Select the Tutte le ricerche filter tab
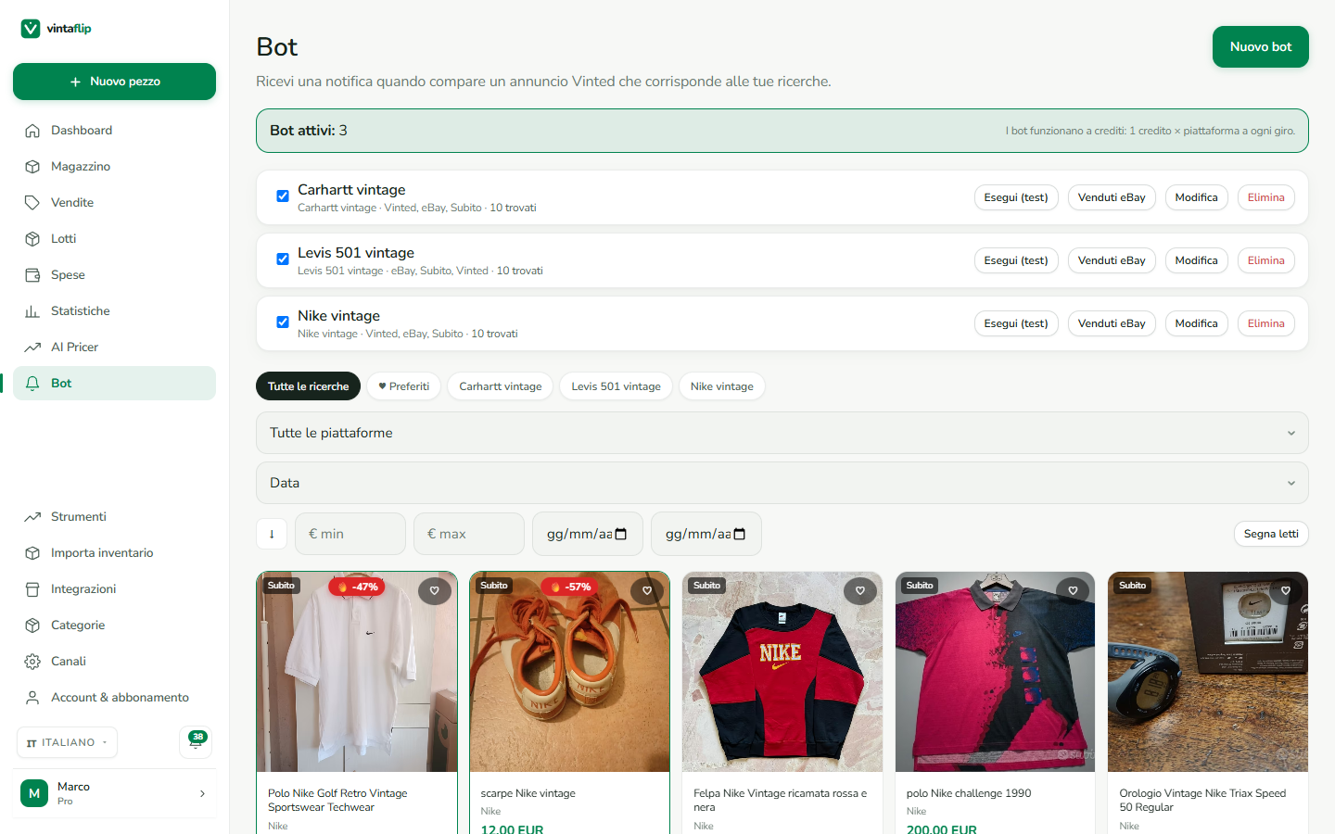This screenshot has width=1335, height=834. click(x=309, y=386)
